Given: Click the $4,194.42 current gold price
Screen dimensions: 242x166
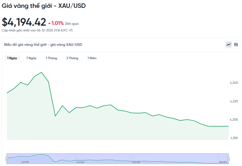Looking at the screenshot, I should click(x=24, y=22).
